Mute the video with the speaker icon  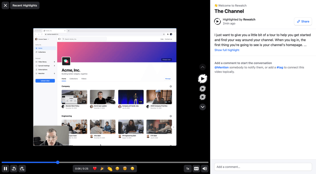(x=205, y=168)
